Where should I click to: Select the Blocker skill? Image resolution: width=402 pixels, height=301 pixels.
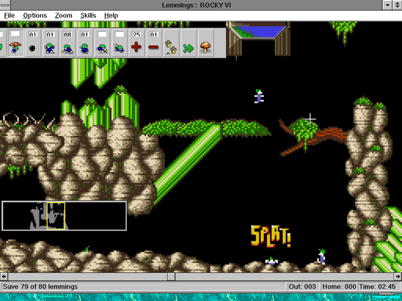[50, 43]
